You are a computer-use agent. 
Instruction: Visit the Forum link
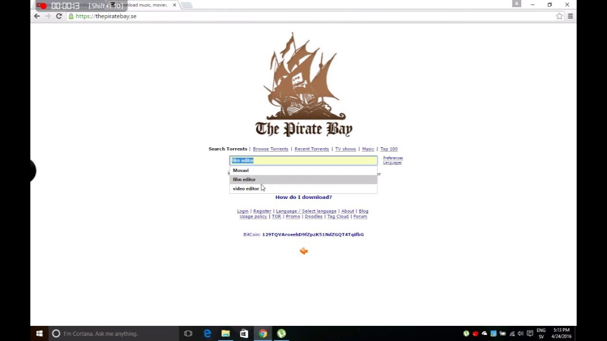click(x=360, y=216)
